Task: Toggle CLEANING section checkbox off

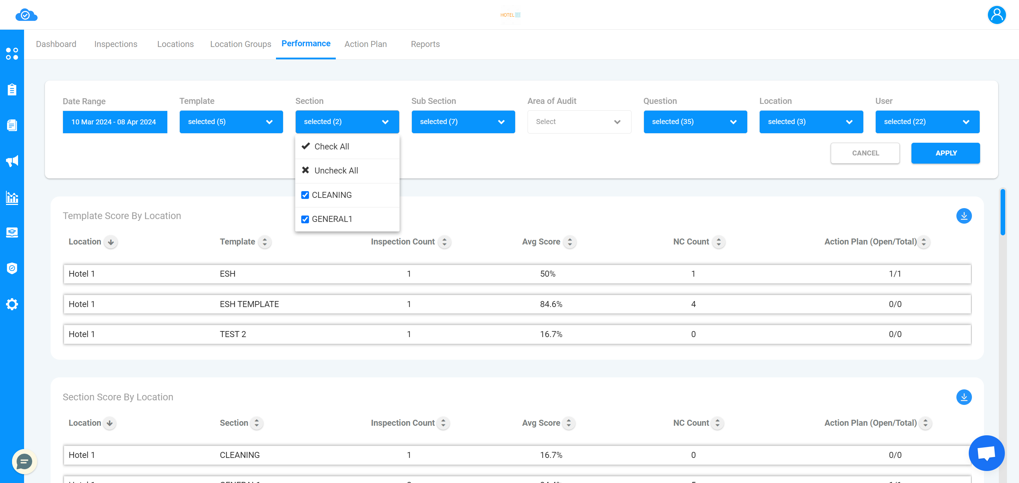Action: [x=305, y=195]
